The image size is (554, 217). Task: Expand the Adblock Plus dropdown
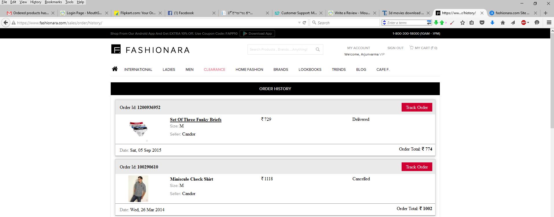(x=528, y=23)
